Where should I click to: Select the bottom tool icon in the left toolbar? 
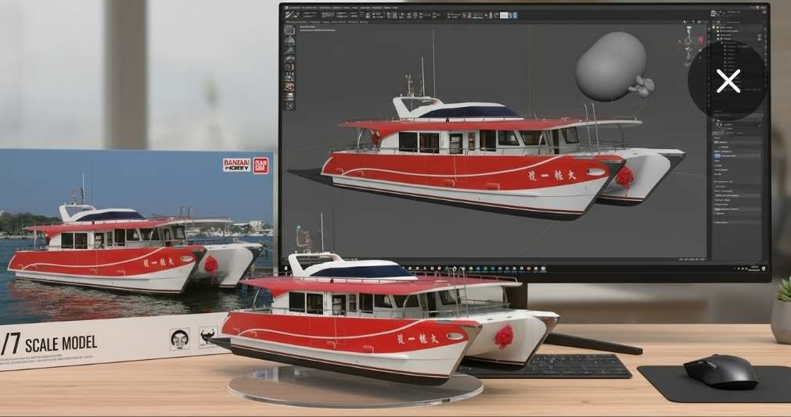(x=289, y=105)
